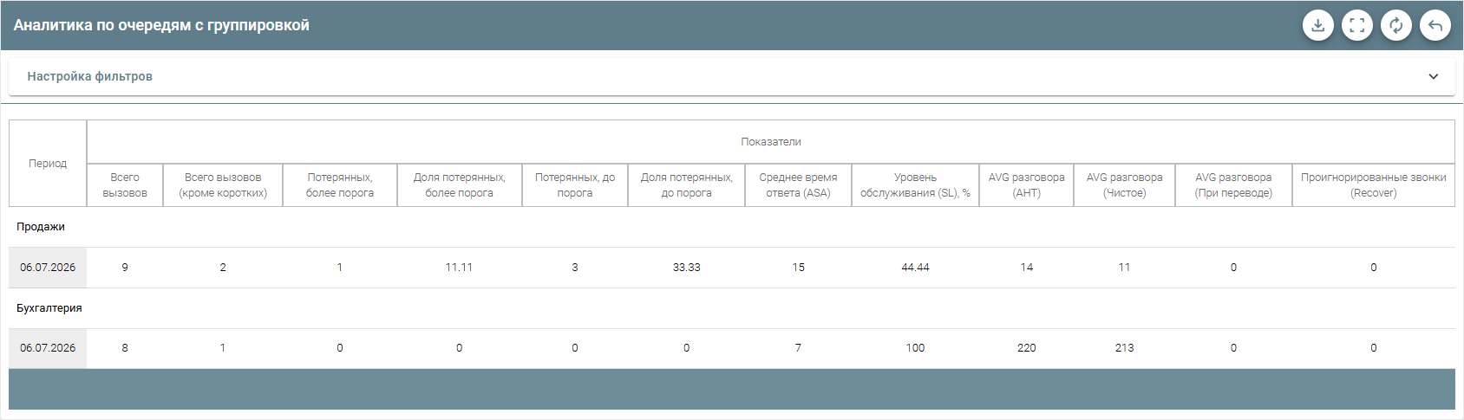This screenshot has width=1464, height=420.
Task: Click ASA value 7 in Бухгалтерия row
Action: pos(798,348)
